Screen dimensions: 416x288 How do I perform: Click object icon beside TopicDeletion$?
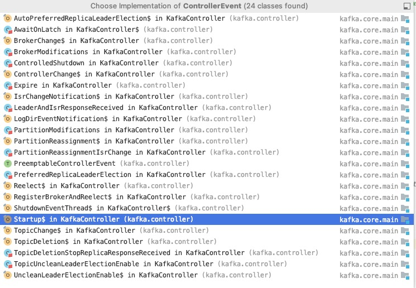point(7,241)
